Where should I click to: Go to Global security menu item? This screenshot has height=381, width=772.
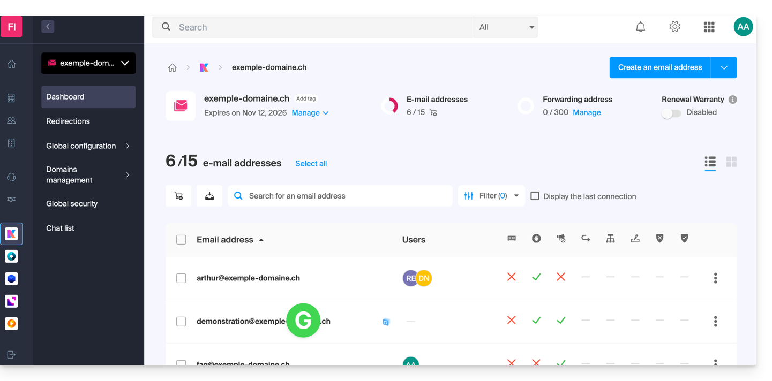click(72, 204)
